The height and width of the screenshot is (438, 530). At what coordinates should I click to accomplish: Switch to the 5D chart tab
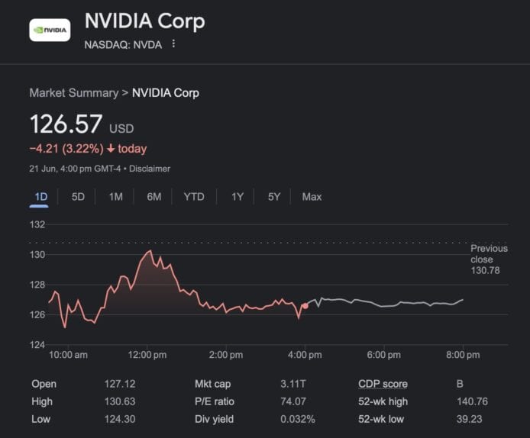click(x=78, y=197)
